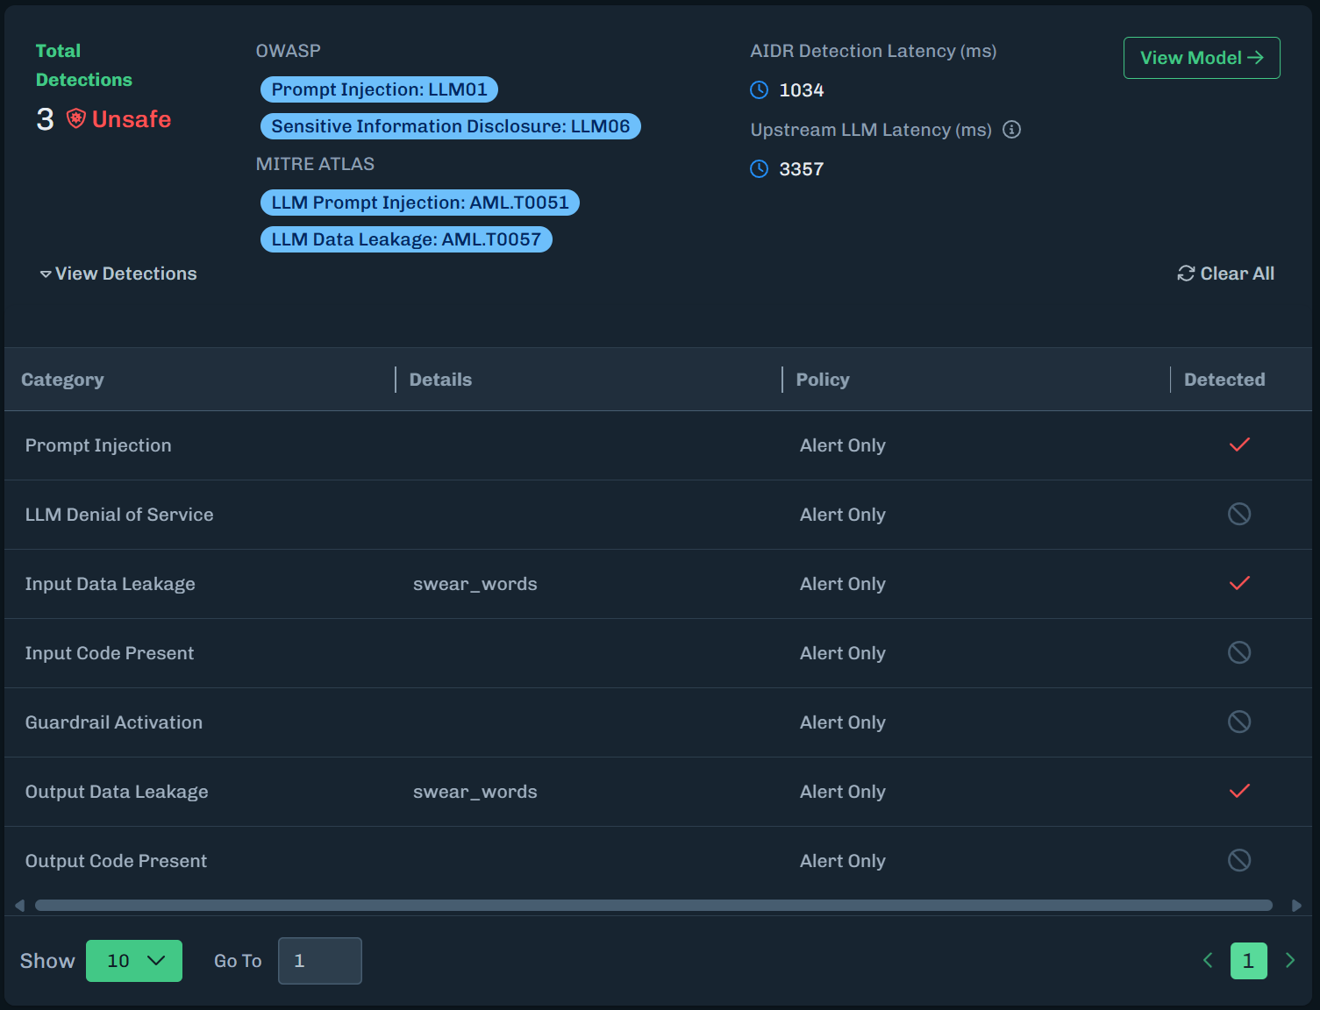Go to previous page with left chevron
Screen dimensions: 1320x1010
[1208, 961]
